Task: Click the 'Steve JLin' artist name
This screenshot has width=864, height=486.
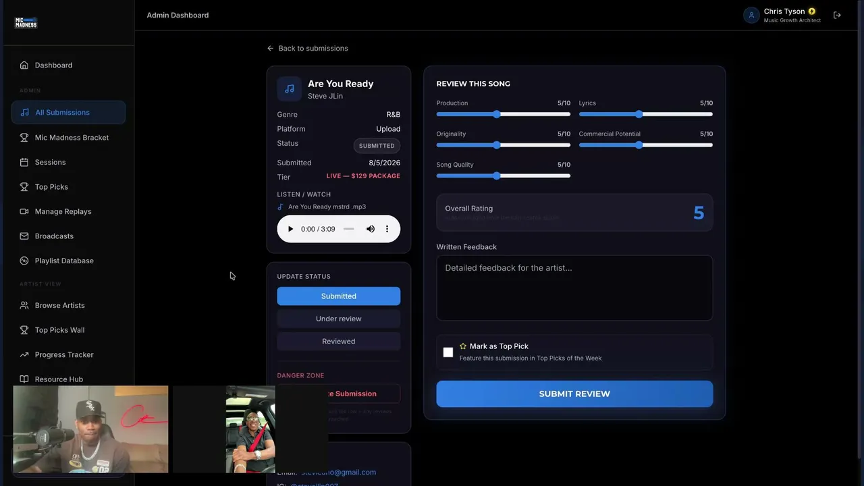Action: (x=325, y=96)
